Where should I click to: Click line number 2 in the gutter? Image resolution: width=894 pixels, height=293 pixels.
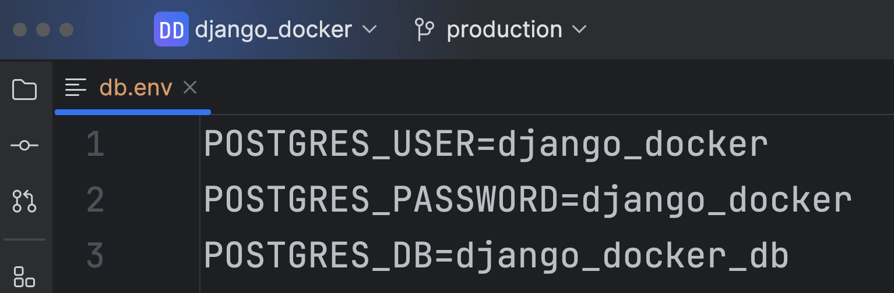pyautogui.click(x=95, y=201)
